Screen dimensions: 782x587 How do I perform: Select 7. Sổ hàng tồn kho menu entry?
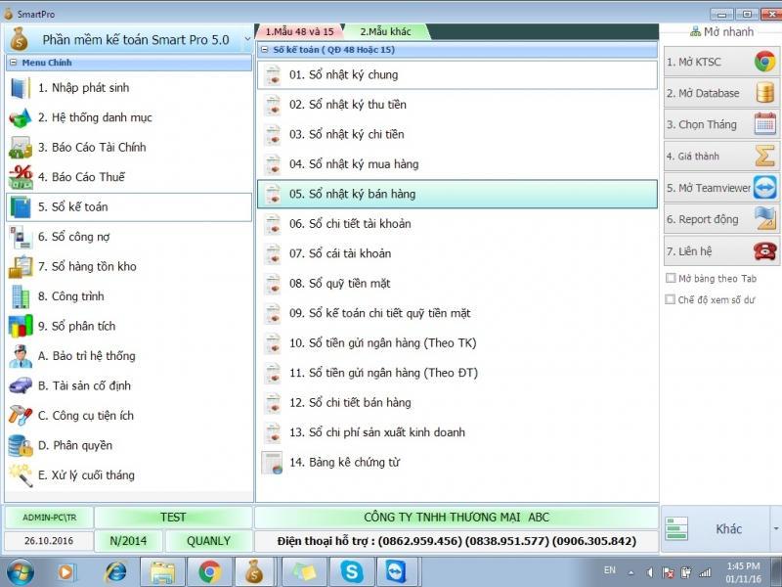87,266
